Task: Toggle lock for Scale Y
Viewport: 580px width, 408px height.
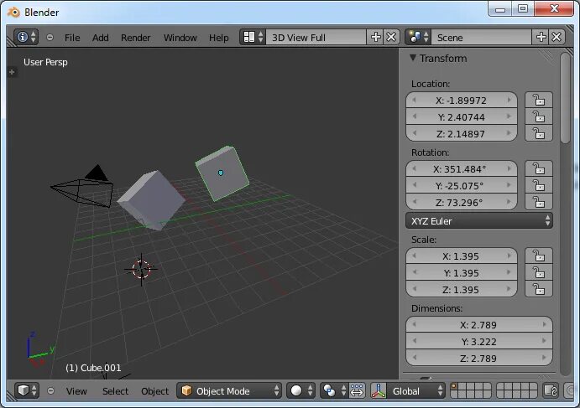Action: pyautogui.click(x=539, y=272)
